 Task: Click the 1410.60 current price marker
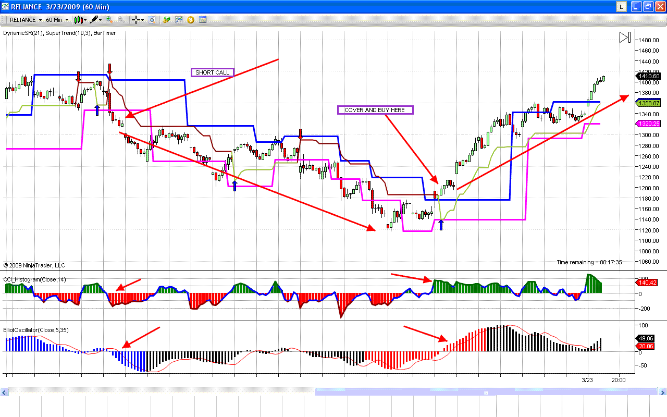click(648, 77)
